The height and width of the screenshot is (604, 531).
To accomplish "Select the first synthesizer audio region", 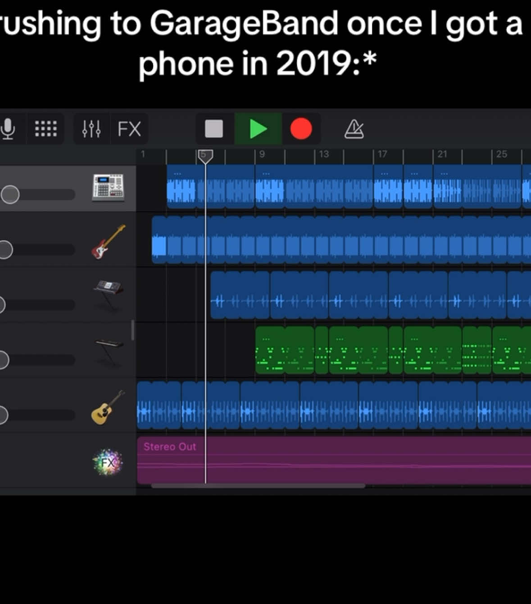I will point(240,295).
